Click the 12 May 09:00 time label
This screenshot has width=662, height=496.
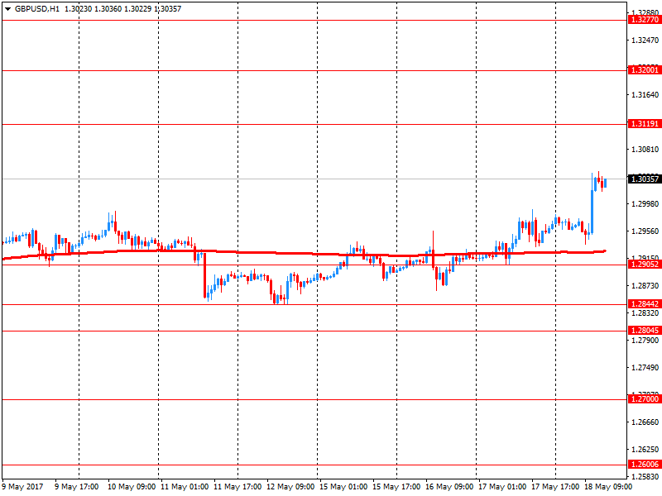pyautogui.click(x=290, y=487)
